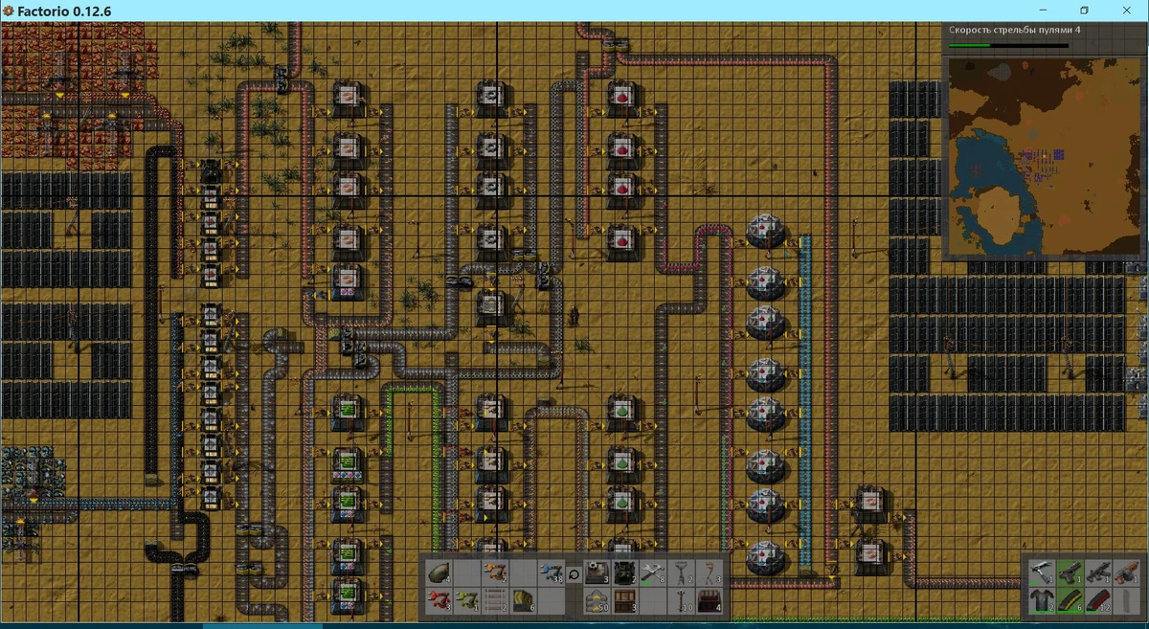1149x629 pixels.
Task: Select the car icon in the quickbar
Action: coord(437,573)
